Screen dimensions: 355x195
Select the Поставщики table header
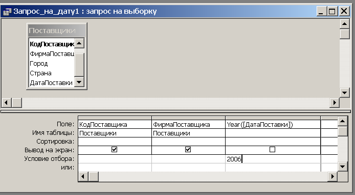pyautogui.click(x=57, y=31)
